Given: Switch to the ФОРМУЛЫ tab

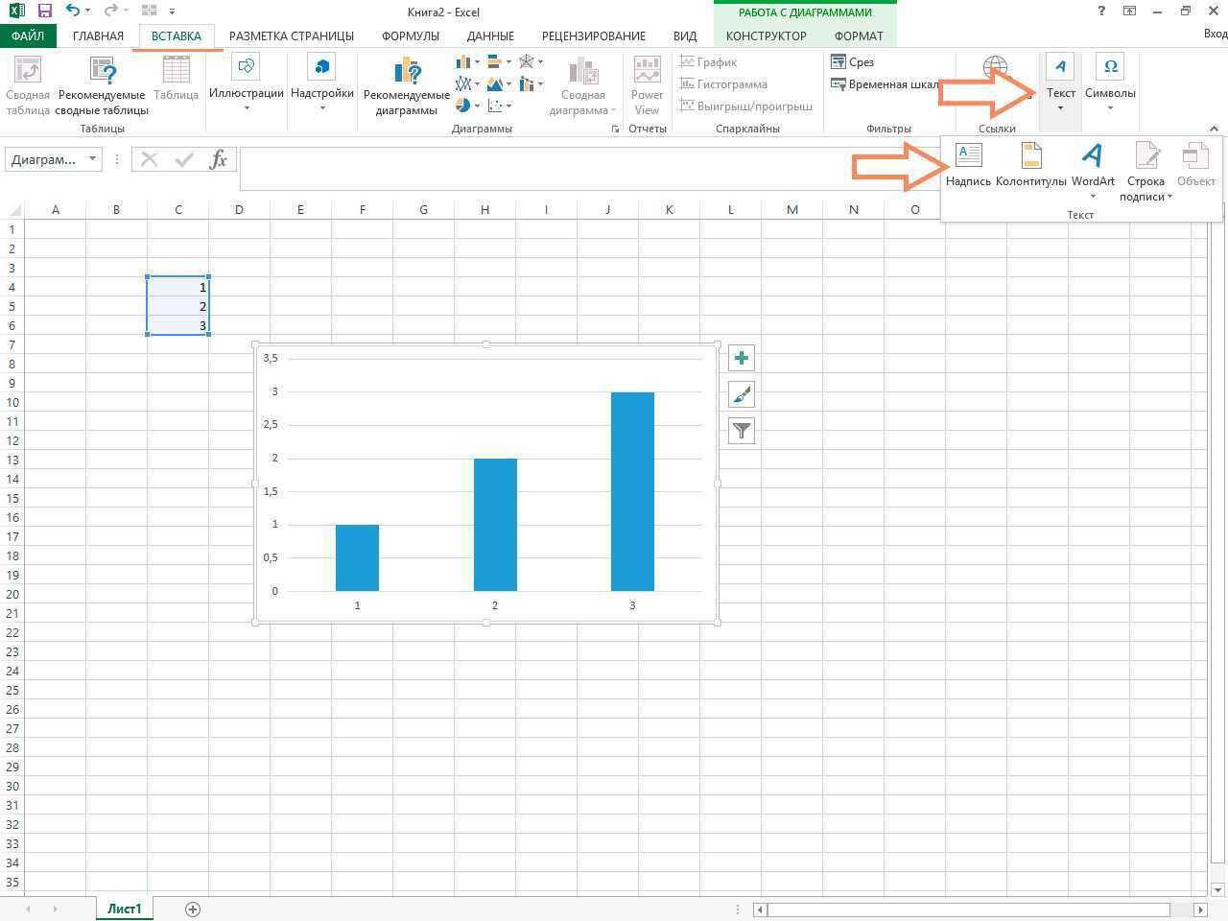Looking at the screenshot, I should click(x=411, y=35).
